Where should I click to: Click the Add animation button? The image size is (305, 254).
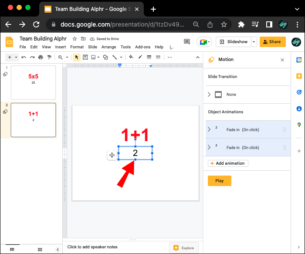coord(228,163)
